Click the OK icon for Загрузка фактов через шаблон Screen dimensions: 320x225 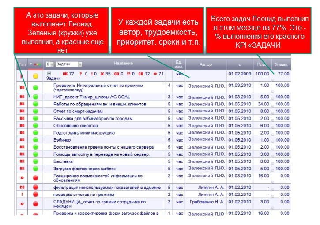[x=22, y=169]
